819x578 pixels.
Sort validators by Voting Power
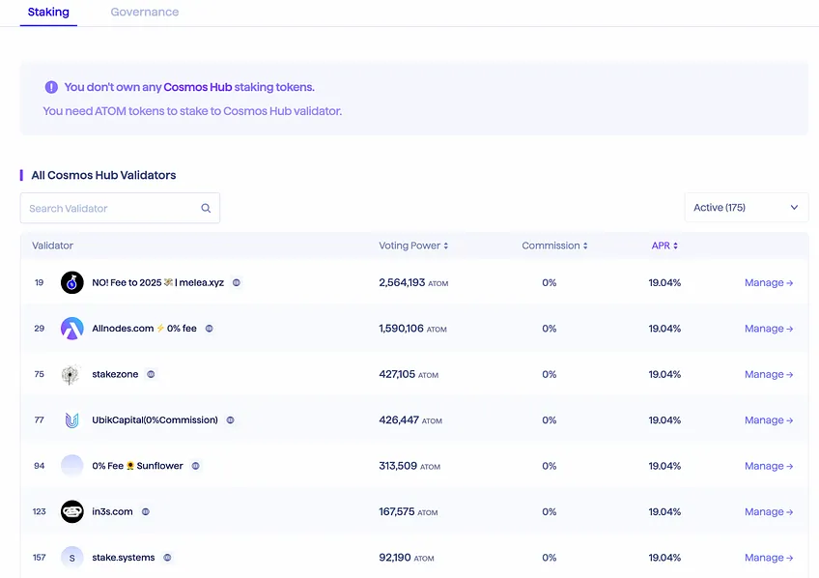(x=413, y=246)
